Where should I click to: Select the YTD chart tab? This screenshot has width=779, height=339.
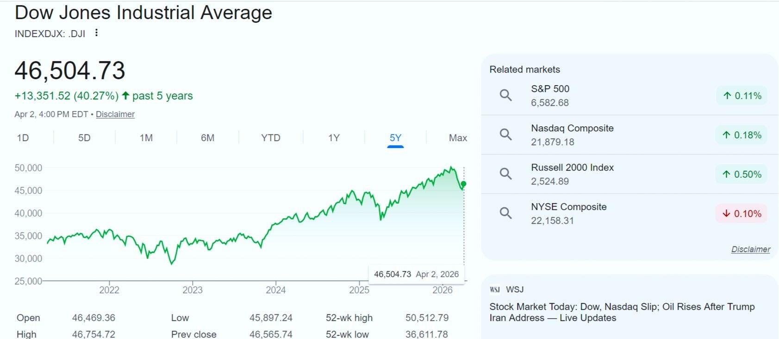pyautogui.click(x=271, y=138)
